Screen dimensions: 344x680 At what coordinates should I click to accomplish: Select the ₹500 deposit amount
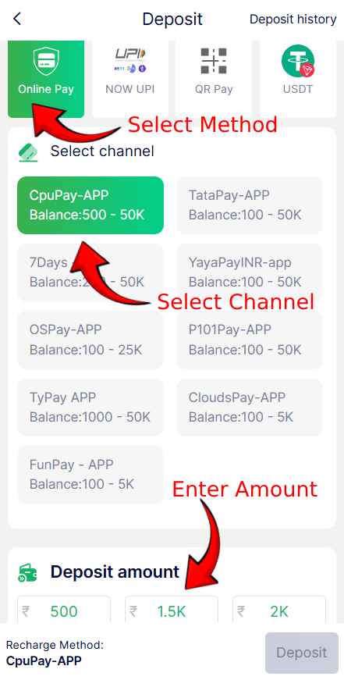64,611
